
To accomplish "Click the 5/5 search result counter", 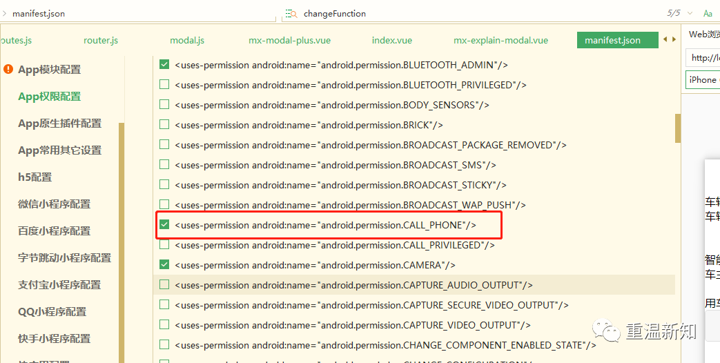I will click(x=674, y=13).
